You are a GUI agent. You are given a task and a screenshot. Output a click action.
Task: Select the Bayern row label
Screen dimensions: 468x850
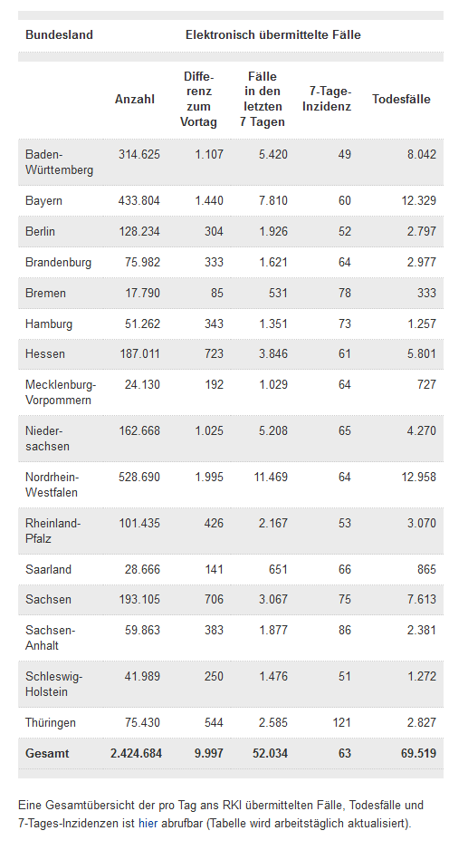coord(43,201)
